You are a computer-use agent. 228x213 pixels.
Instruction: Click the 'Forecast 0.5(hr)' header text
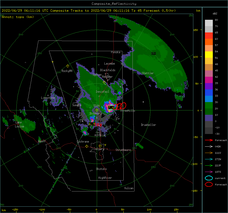coord(160,11)
